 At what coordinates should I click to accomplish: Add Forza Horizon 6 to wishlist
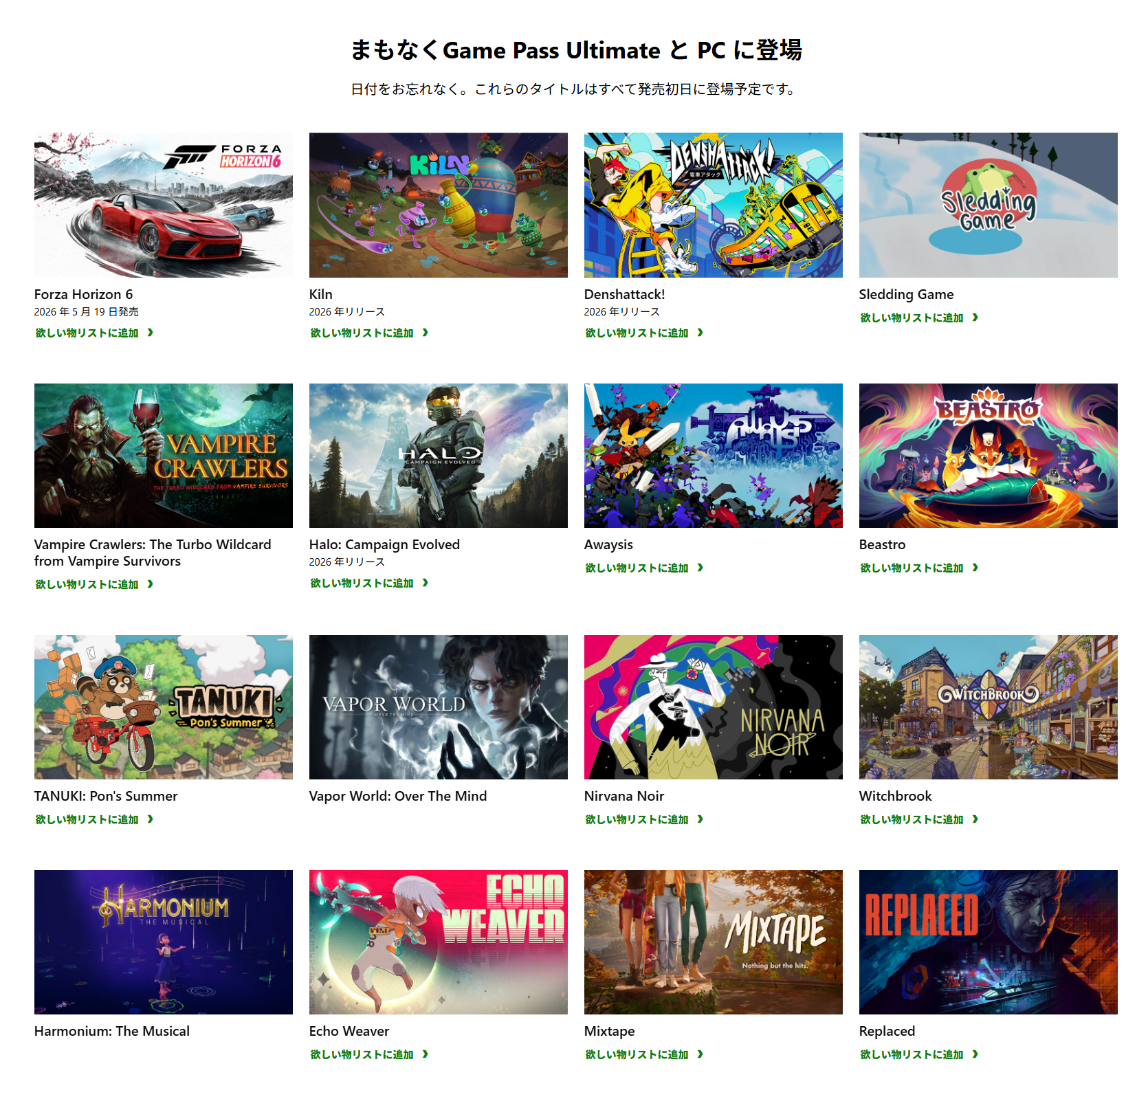coord(94,333)
